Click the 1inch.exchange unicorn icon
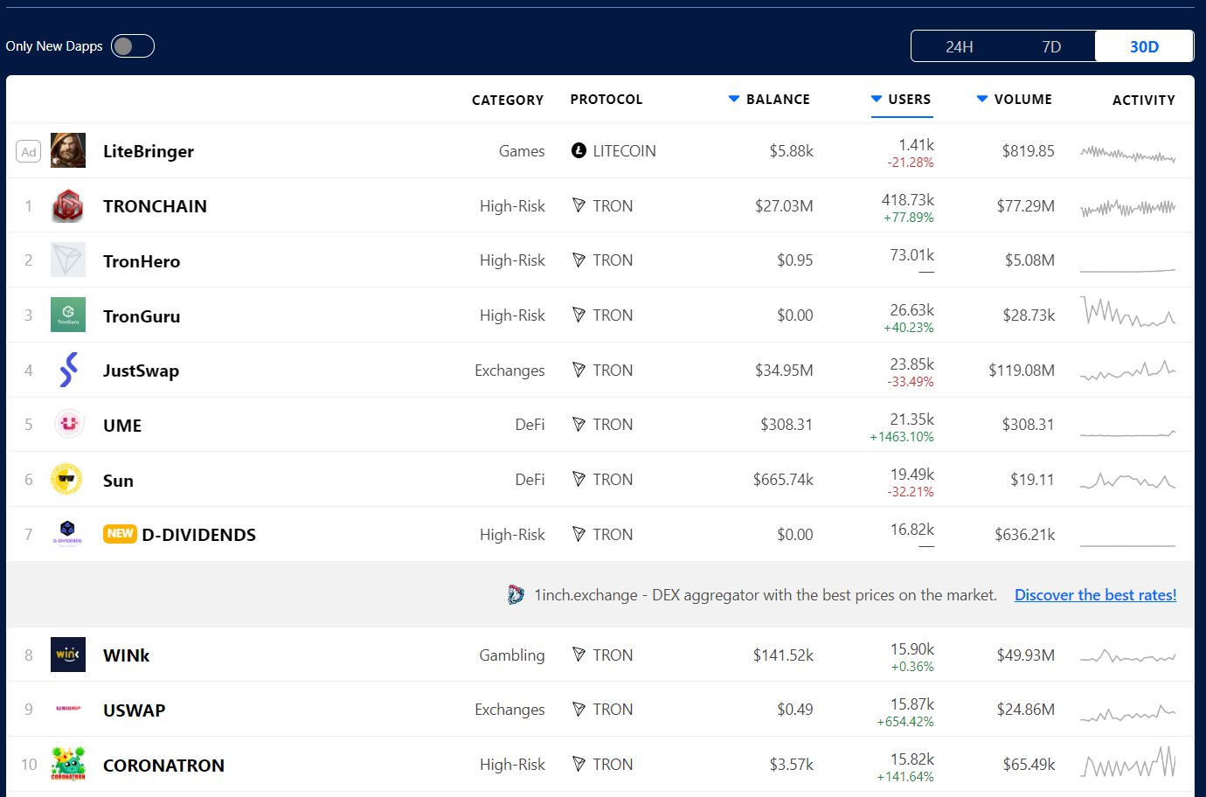 [516, 595]
